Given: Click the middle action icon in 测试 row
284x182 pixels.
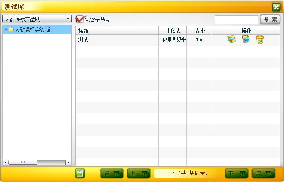Looking at the screenshot, I should click(x=246, y=39).
